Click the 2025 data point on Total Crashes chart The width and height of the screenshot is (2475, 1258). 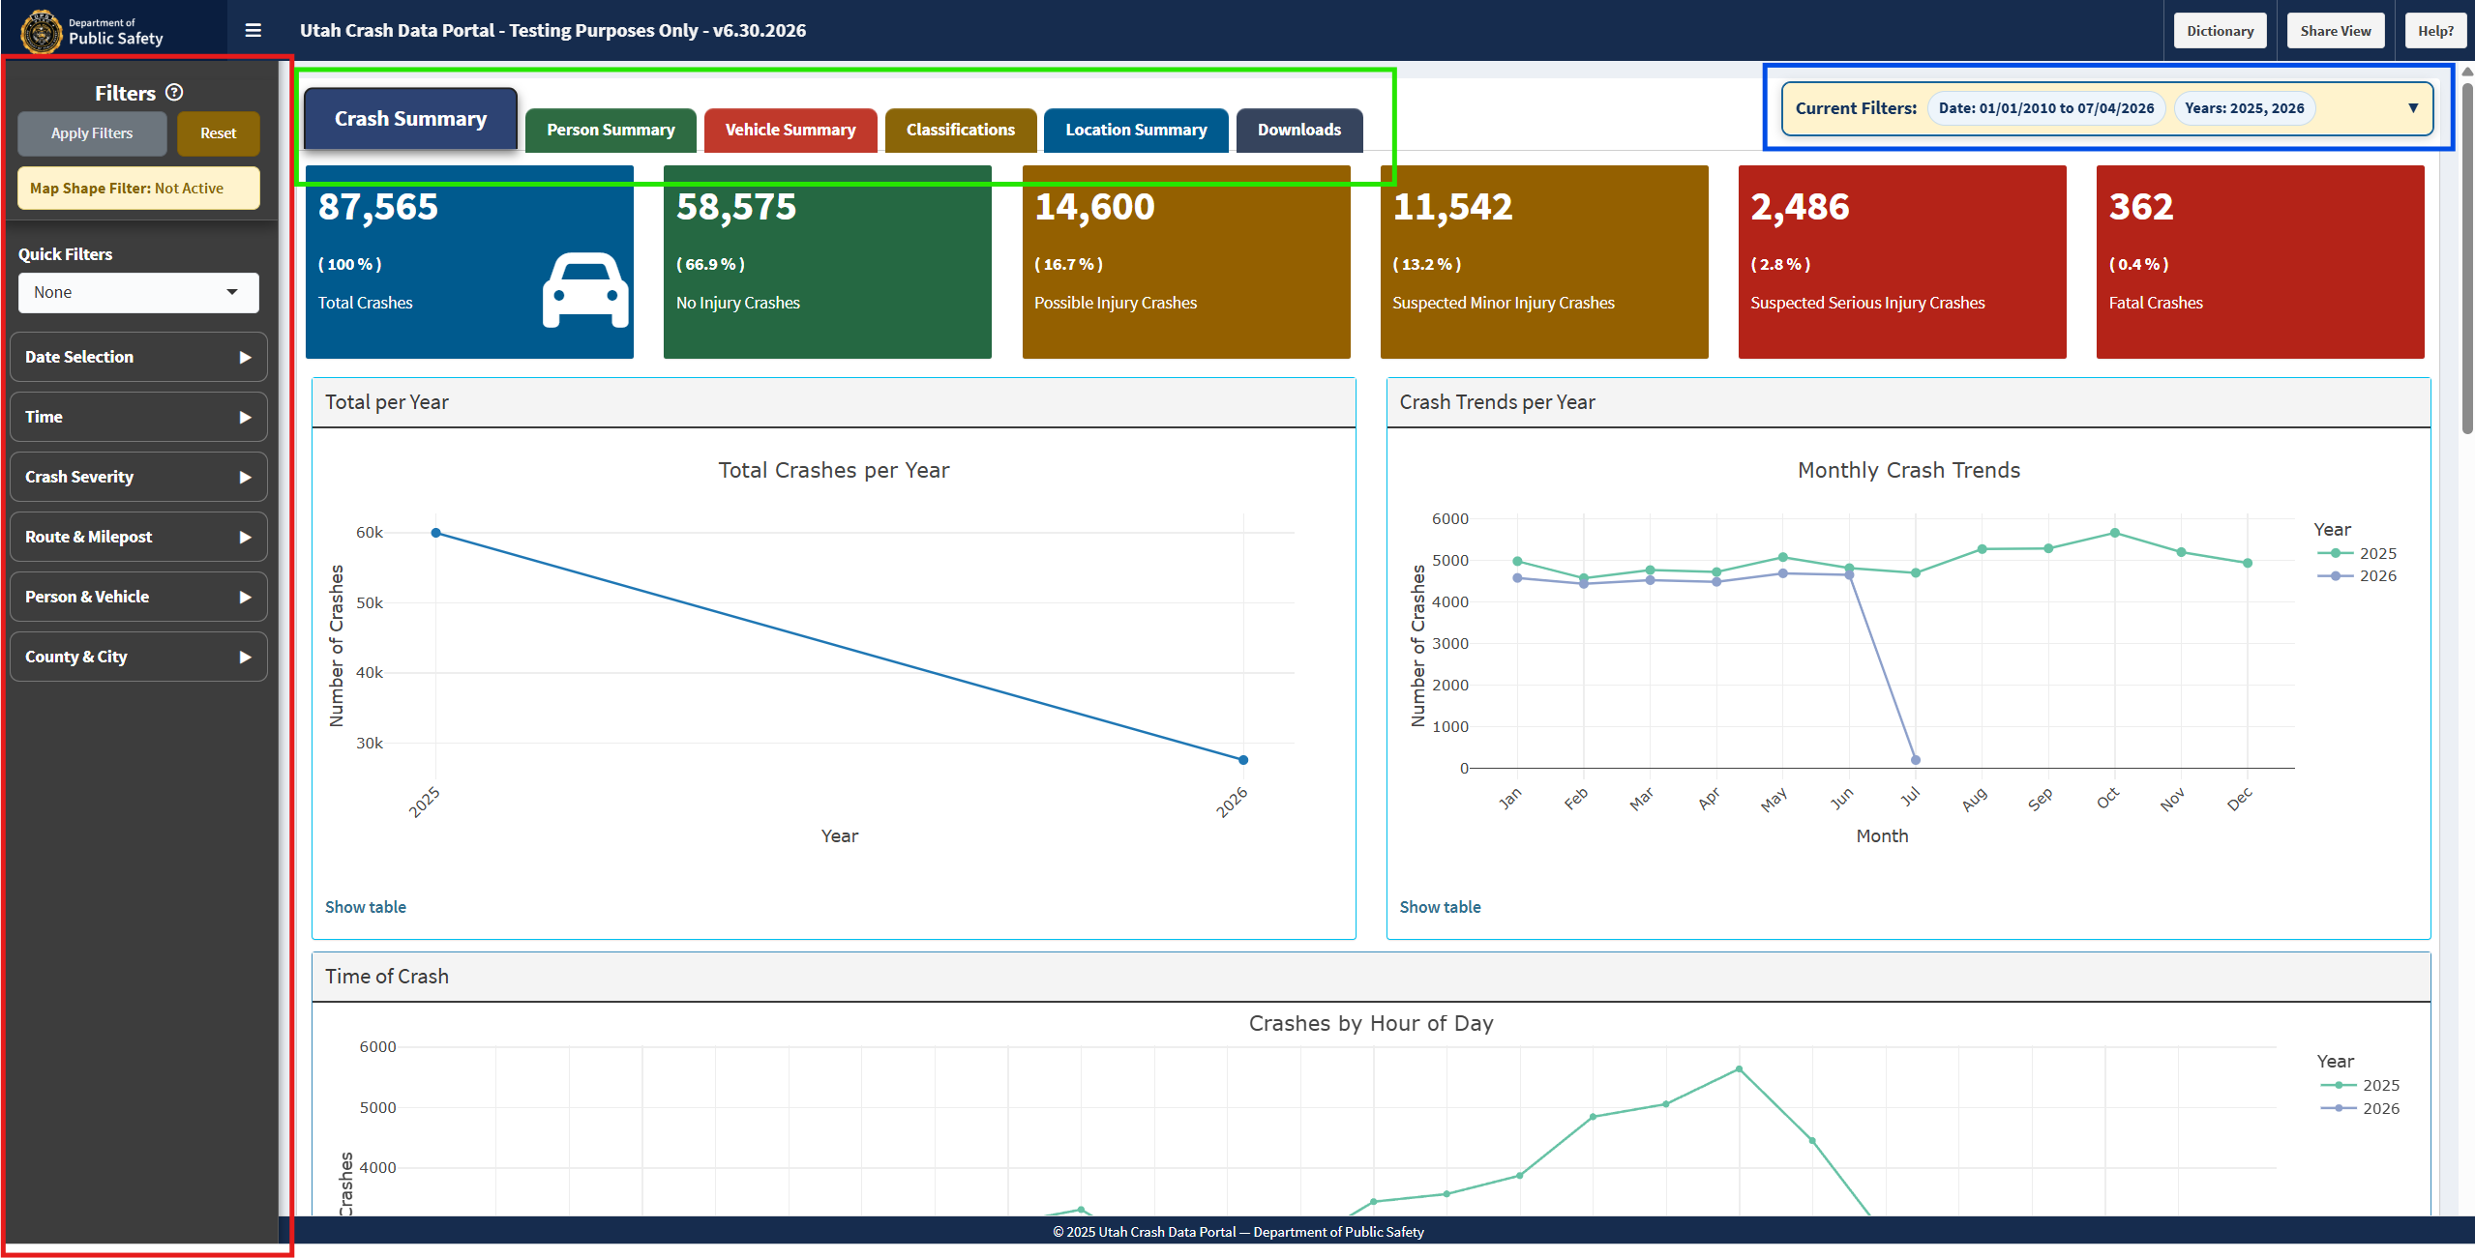(x=436, y=533)
